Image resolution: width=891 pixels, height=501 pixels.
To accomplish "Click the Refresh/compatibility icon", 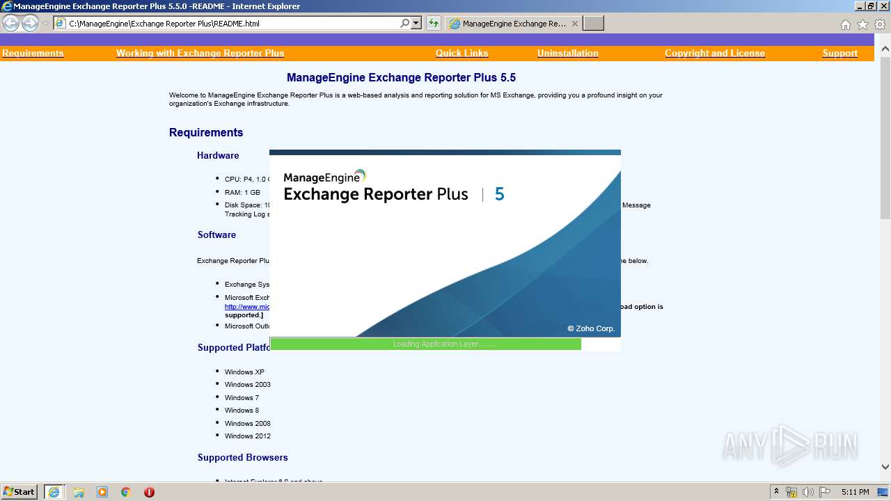I will 434,23.
